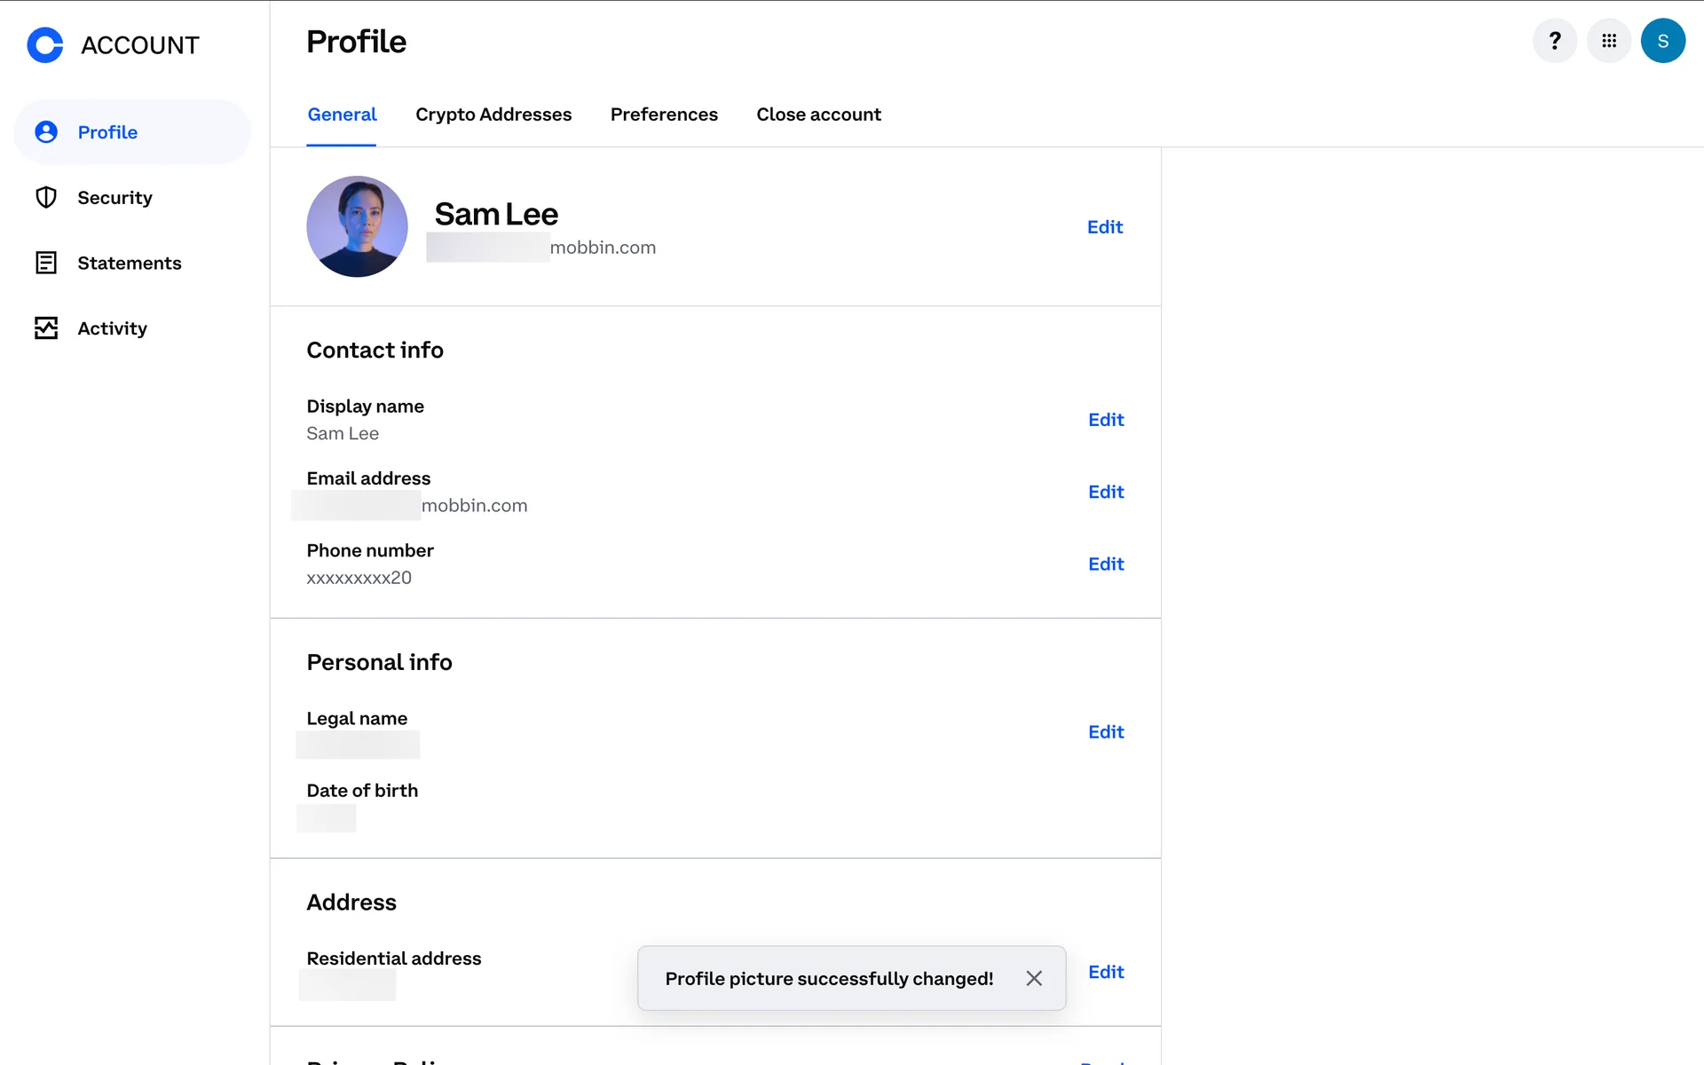1704x1065 pixels.
Task: Click the Sam Lee profile photo
Action: click(x=357, y=226)
